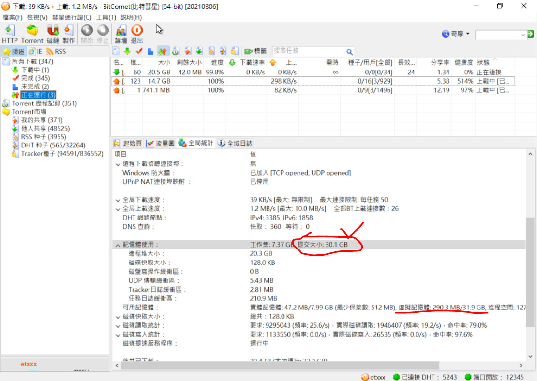Open the 說明(H) menu
The height and width of the screenshot is (381, 537).
point(131,17)
